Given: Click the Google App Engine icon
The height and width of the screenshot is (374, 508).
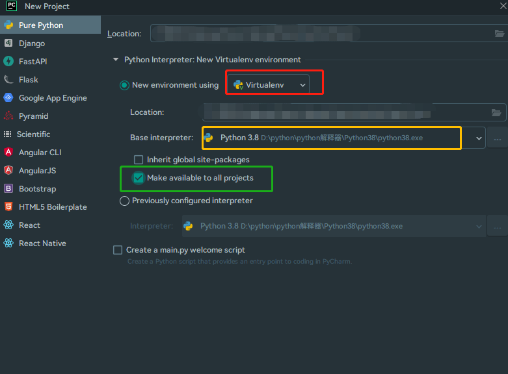Looking at the screenshot, I should 8,97.
